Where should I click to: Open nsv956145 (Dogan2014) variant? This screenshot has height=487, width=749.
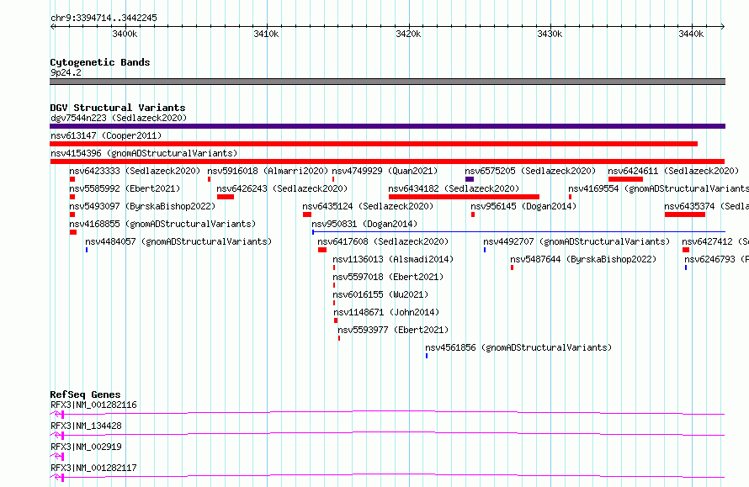[523, 206]
